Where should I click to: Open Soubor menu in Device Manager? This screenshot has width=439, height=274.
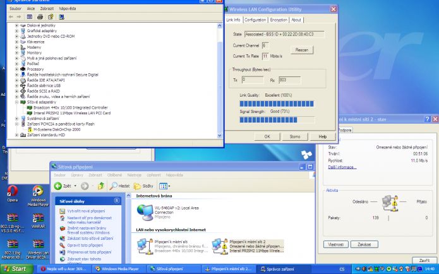pyautogui.click(x=15, y=9)
